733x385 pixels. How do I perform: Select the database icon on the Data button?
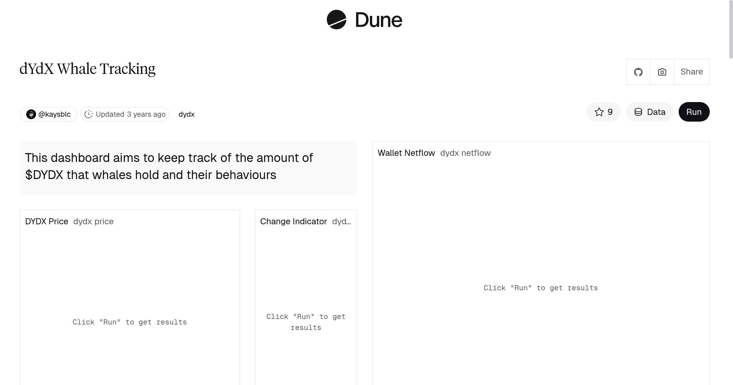coord(638,112)
